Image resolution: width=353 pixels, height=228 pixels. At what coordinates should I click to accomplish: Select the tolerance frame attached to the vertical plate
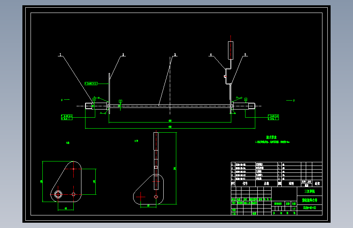coord(91,84)
